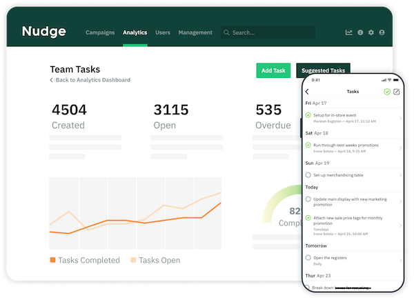414x302 pixels.
Task: Go Back to Analytics Dashboard link
Action: 93,80
